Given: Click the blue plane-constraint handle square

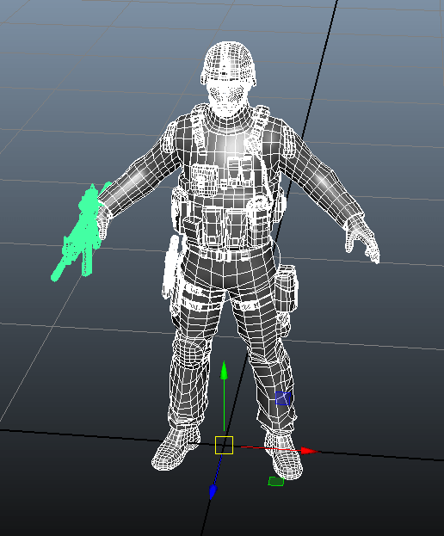Looking at the screenshot, I should [x=283, y=398].
